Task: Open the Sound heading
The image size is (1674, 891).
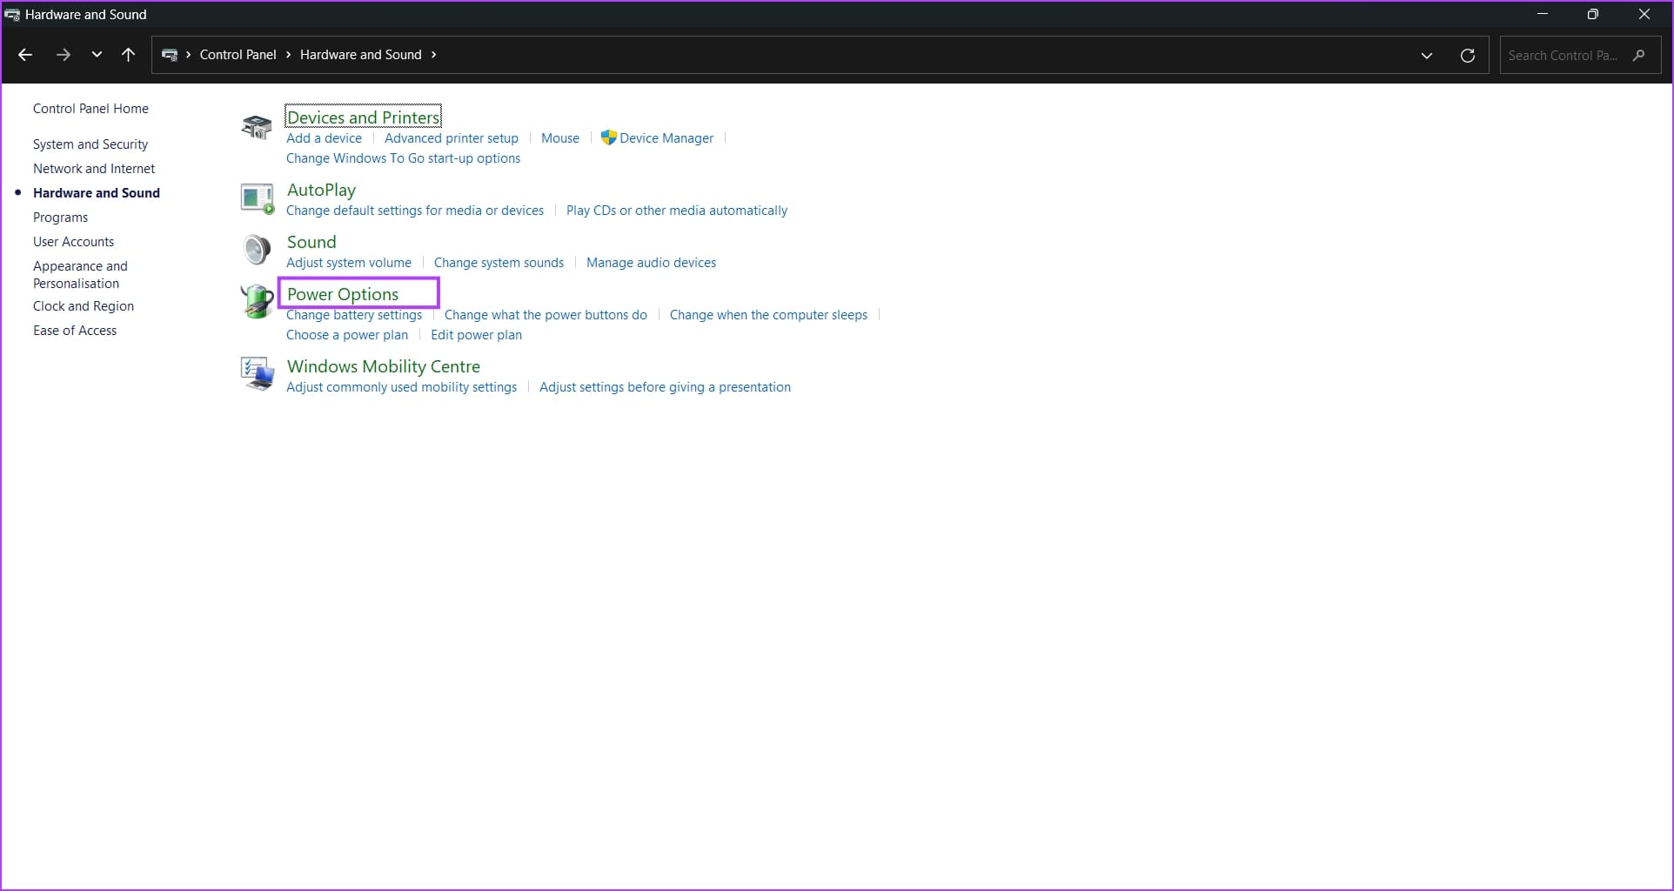Action: click(x=311, y=242)
